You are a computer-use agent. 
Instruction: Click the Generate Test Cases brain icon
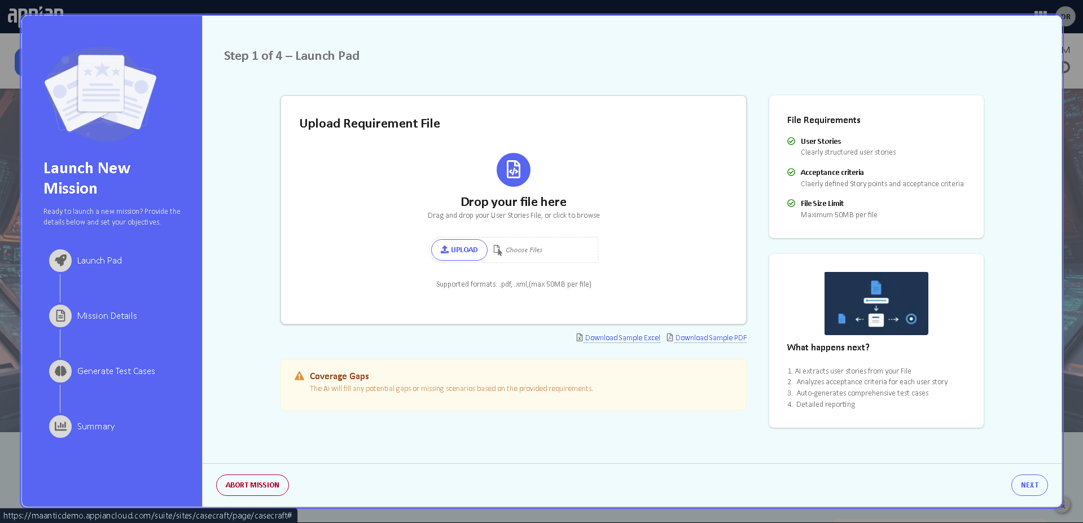(60, 371)
